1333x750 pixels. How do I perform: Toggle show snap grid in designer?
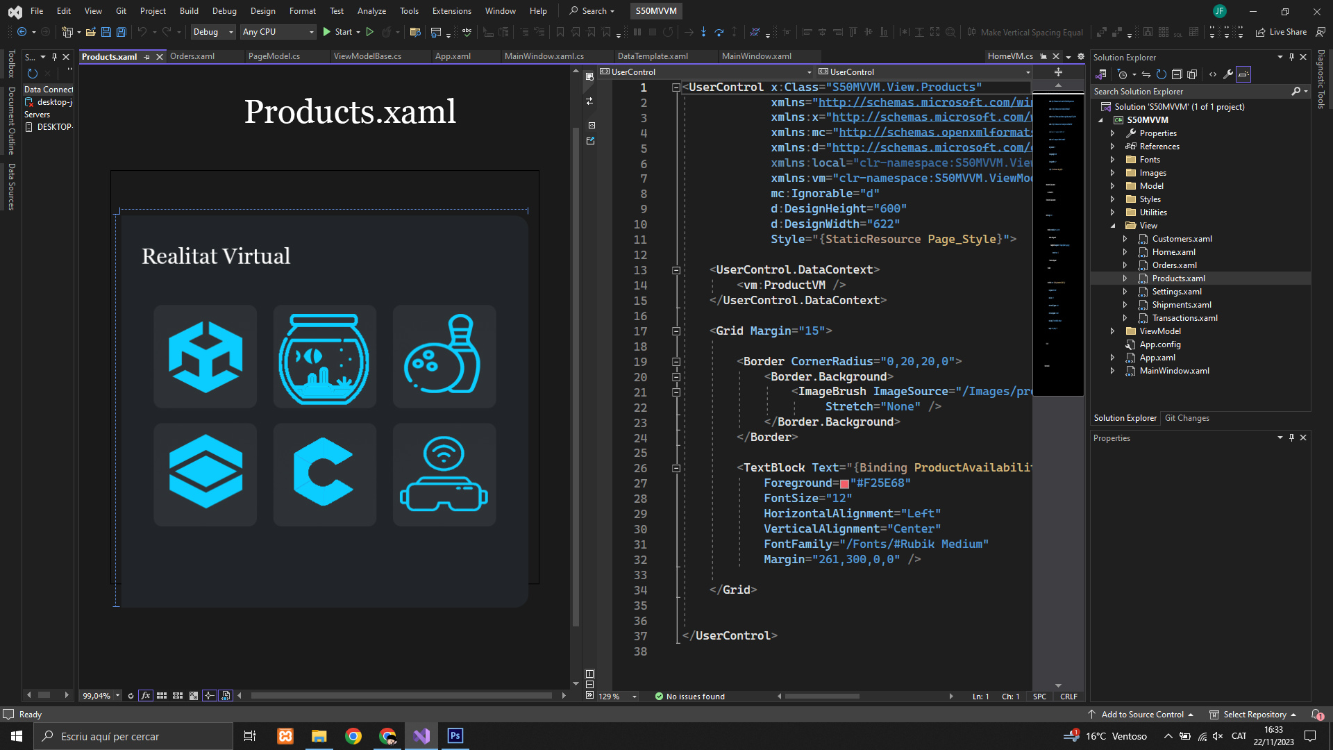click(x=162, y=696)
